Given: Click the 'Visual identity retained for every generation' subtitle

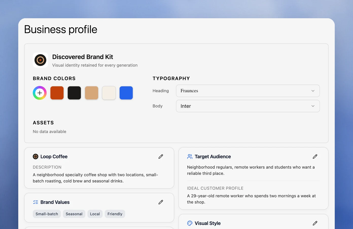Looking at the screenshot, I should pyautogui.click(x=95, y=65).
